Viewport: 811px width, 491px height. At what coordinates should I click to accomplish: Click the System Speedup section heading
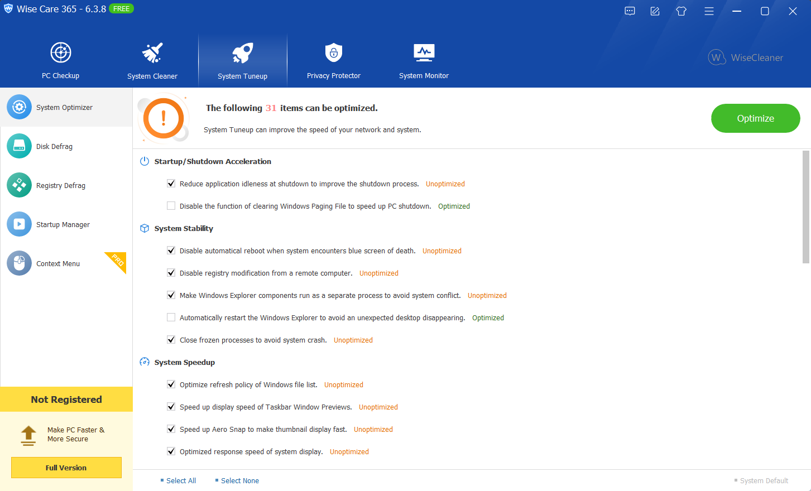[x=185, y=362]
